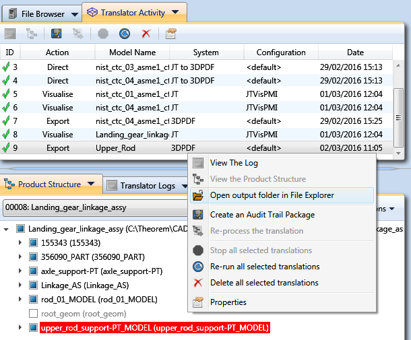Open the 00008: Landing_gear_linkage_assy selector field
This screenshot has height=340, width=411.
point(96,207)
